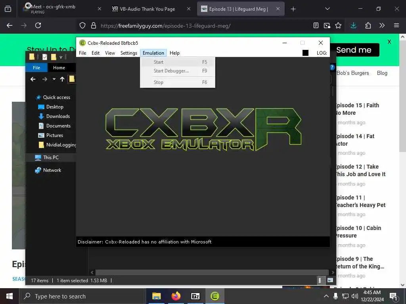Close the open Emulation menu

coord(153,53)
